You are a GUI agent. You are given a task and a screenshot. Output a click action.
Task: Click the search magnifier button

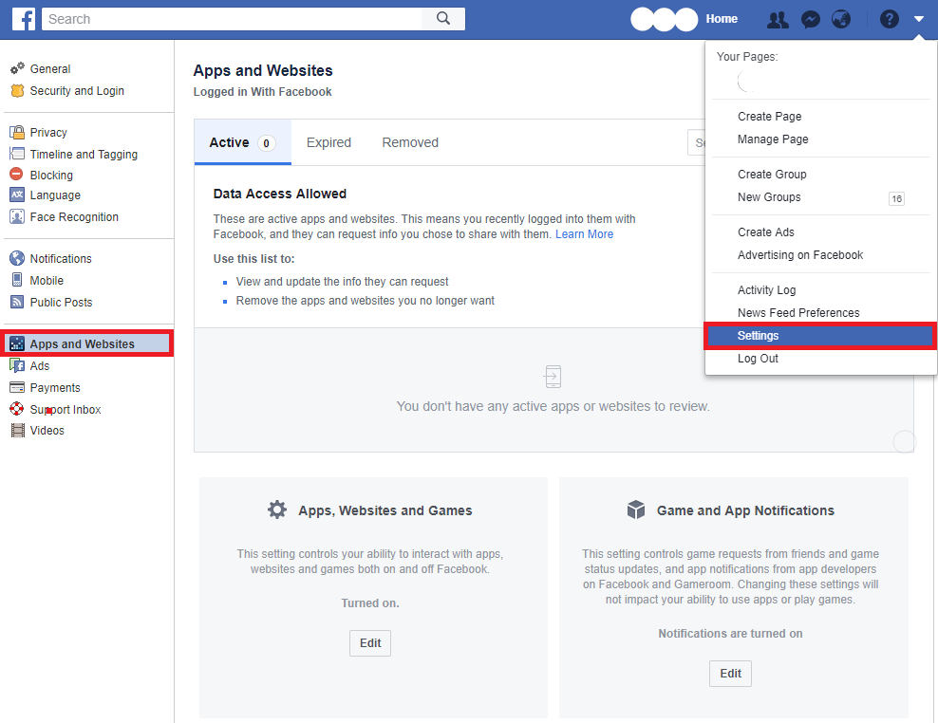pyautogui.click(x=443, y=19)
